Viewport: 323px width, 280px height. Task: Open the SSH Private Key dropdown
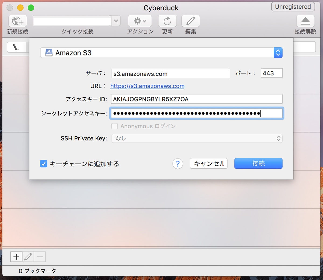[x=197, y=138]
